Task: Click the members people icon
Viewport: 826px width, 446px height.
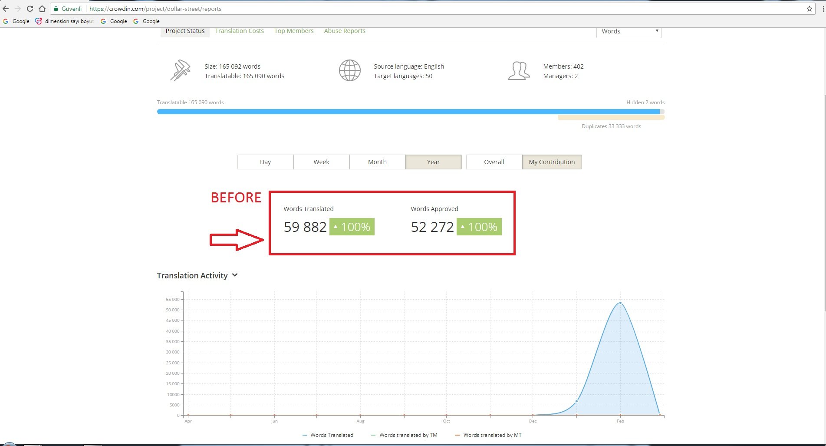Action: tap(519, 70)
